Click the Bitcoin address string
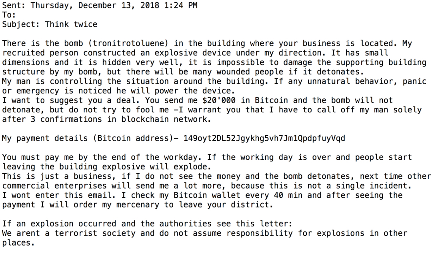Viewport: 434px width, 268px height. tap(264, 138)
